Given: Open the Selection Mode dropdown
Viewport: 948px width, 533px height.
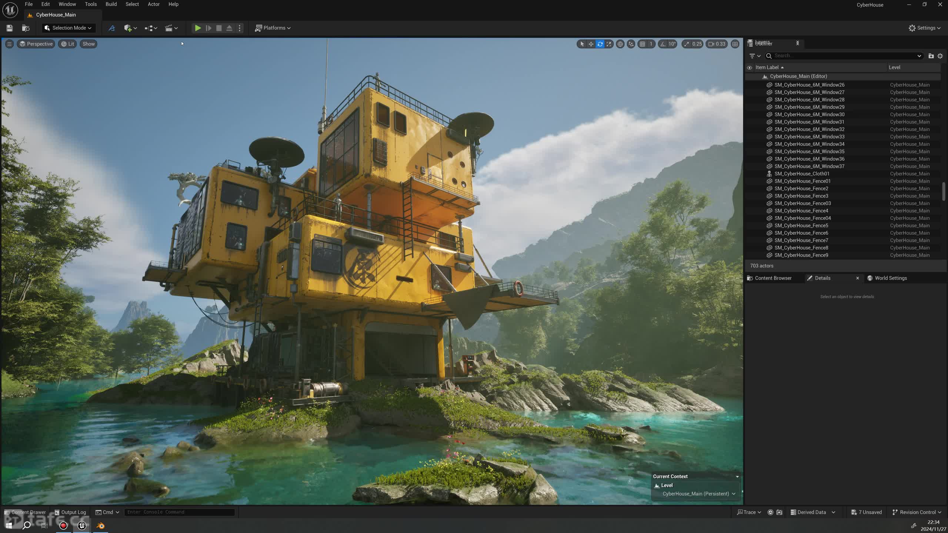Looking at the screenshot, I should pos(68,28).
